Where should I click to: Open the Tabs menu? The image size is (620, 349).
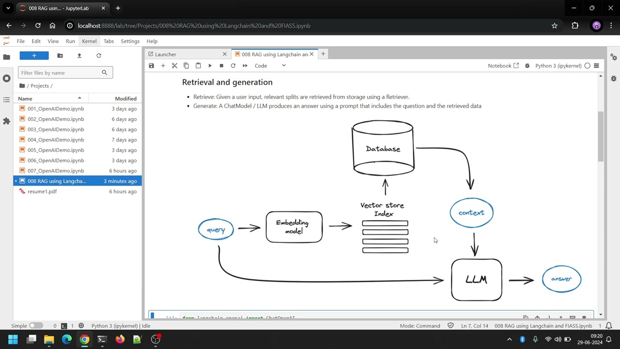click(x=108, y=41)
